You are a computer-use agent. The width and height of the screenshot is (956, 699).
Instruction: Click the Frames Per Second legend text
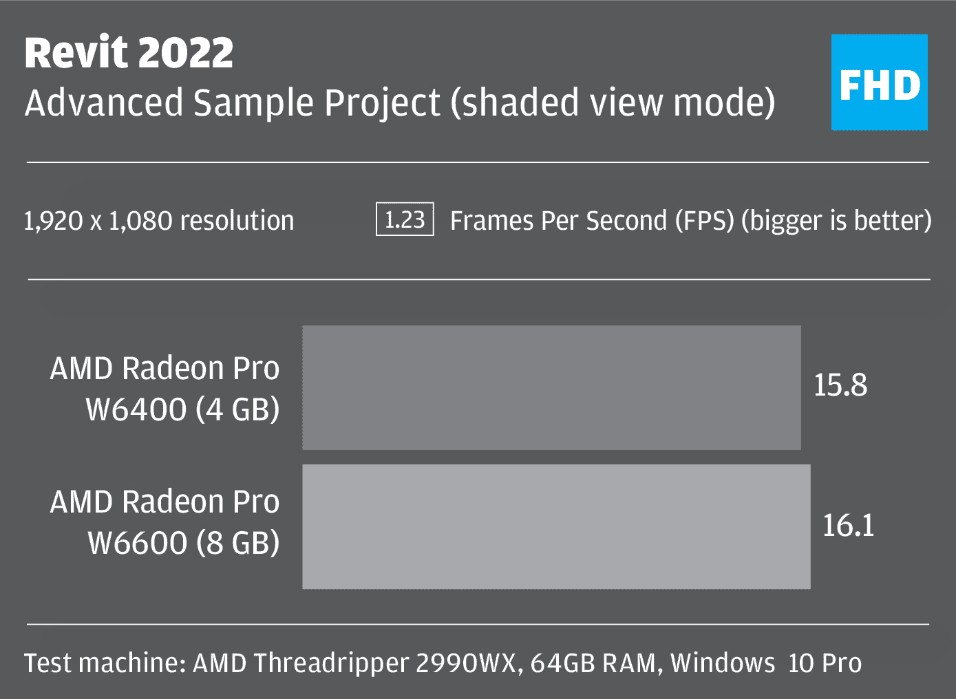click(690, 221)
